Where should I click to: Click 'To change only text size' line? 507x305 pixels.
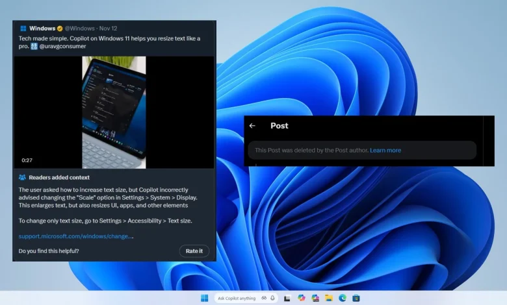(x=105, y=221)
